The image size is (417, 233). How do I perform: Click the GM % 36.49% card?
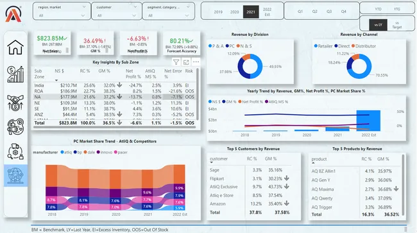pyautogui.click(x=95, y=44)
